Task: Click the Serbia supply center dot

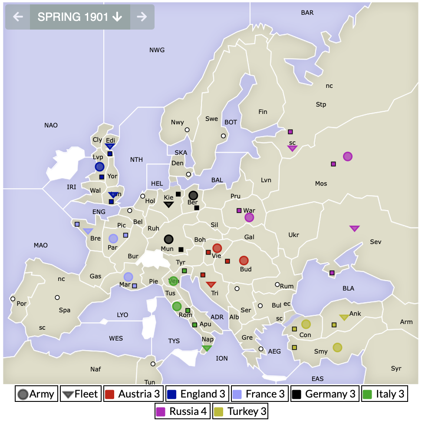Action: [237, 289]
